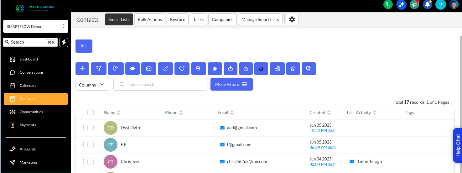Open the SMARTFLOW Demo account switcher dropdown

(36, 26)
